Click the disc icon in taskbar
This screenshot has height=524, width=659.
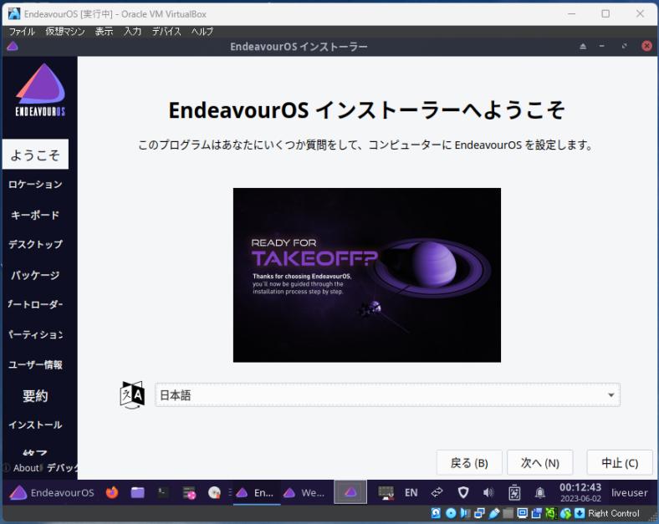214,492
